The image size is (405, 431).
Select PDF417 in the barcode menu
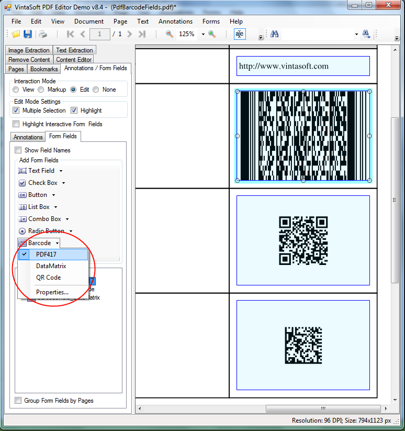click(53, 255)
